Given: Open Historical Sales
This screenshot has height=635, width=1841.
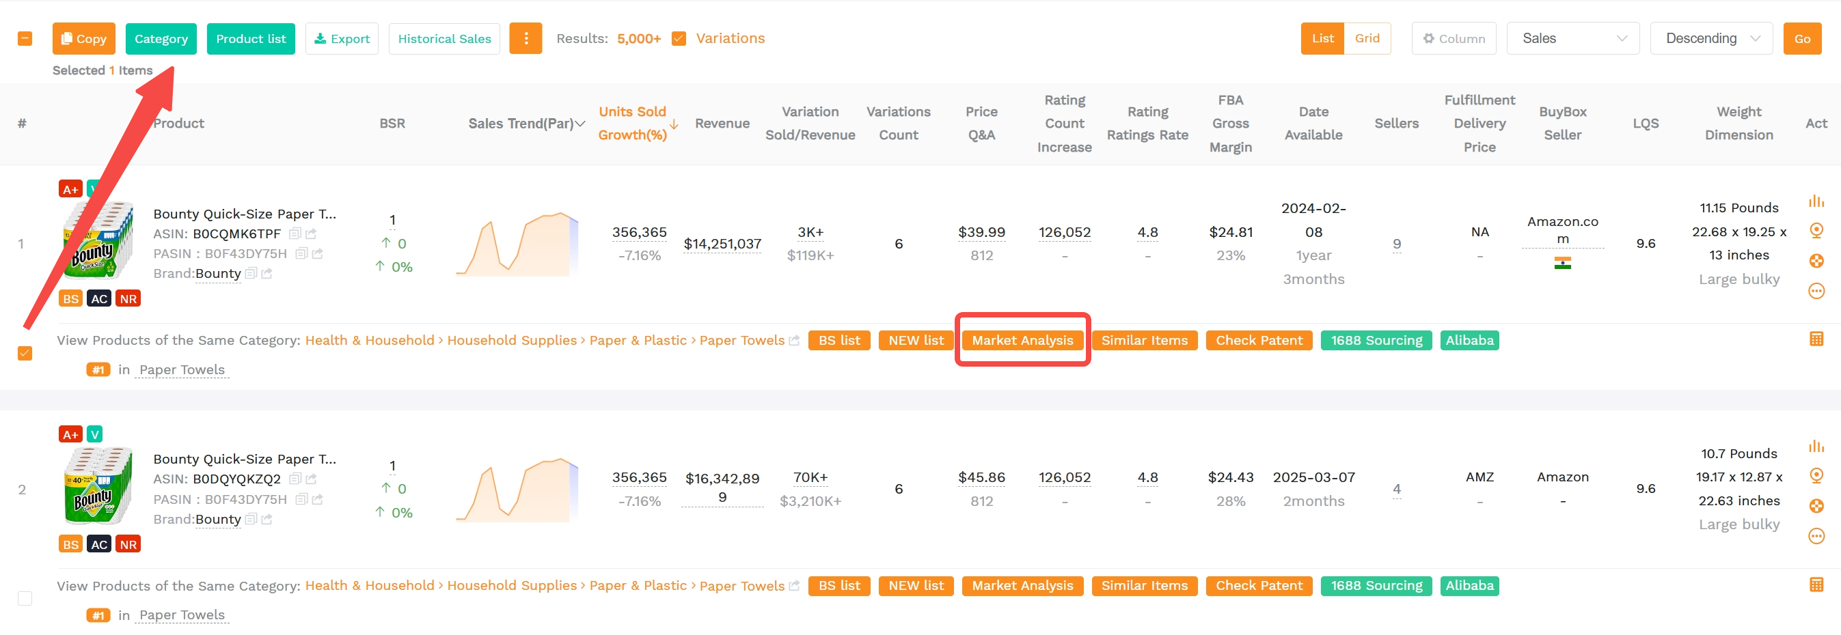Looking at the screenshot, I should coord(444,38).
